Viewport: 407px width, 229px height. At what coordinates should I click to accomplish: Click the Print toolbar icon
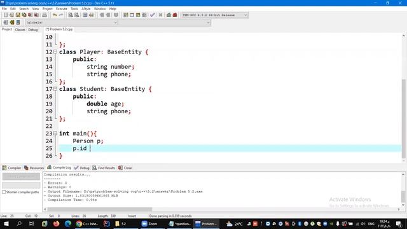45,15
